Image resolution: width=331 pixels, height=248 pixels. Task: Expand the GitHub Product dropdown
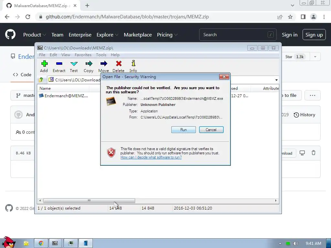[34, 35]
